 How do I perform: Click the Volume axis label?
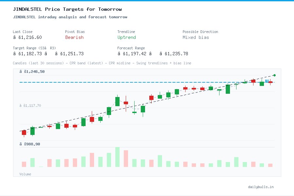point(25,174)
